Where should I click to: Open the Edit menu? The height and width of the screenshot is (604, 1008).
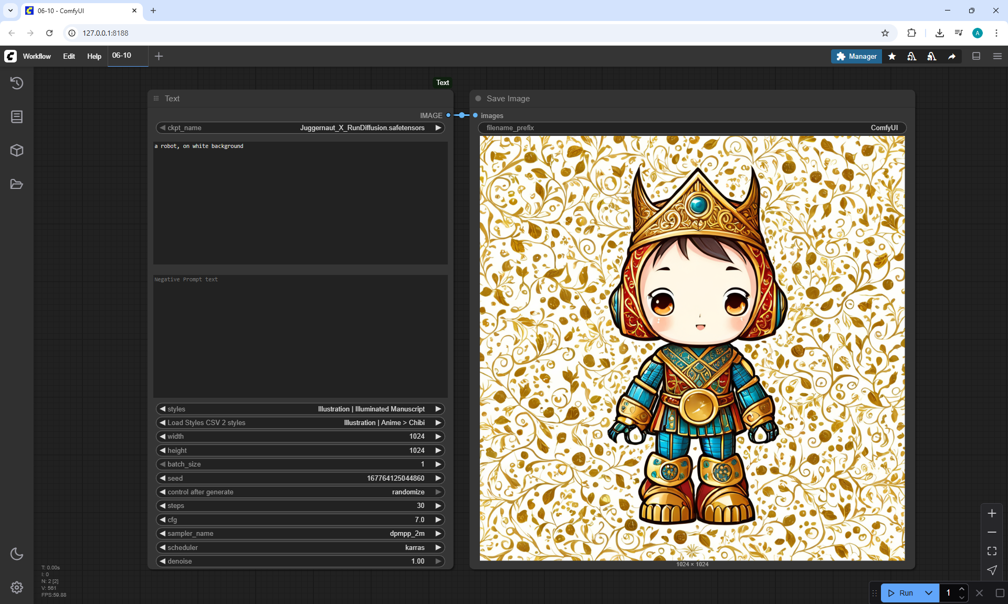coord(69,56)
